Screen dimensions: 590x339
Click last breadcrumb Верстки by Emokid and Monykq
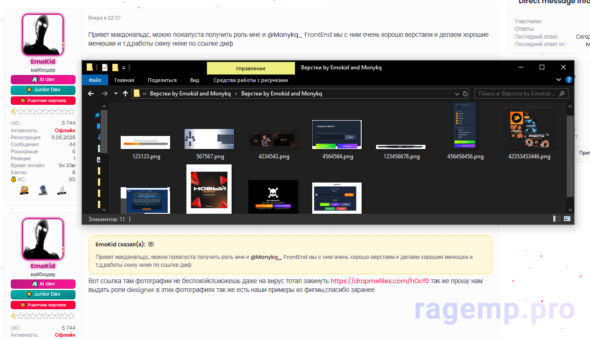[281, 94]
